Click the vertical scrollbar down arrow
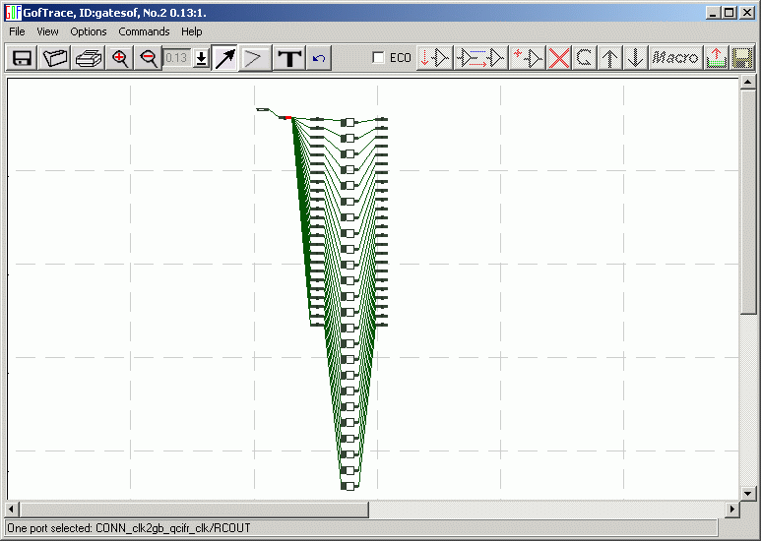The height and width of the screenshot is (541, 761). 747,494
